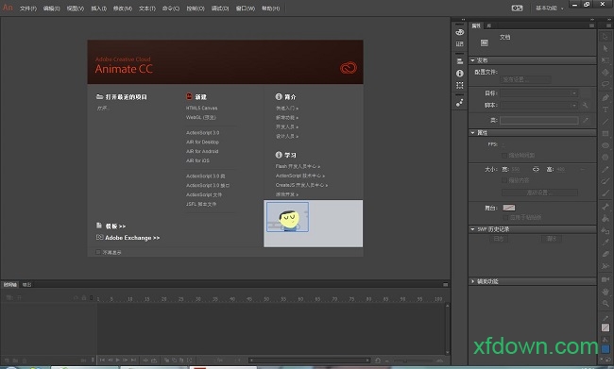614x369 pixels.
Task: Open the 文件(F) menu
Action: 28,8
